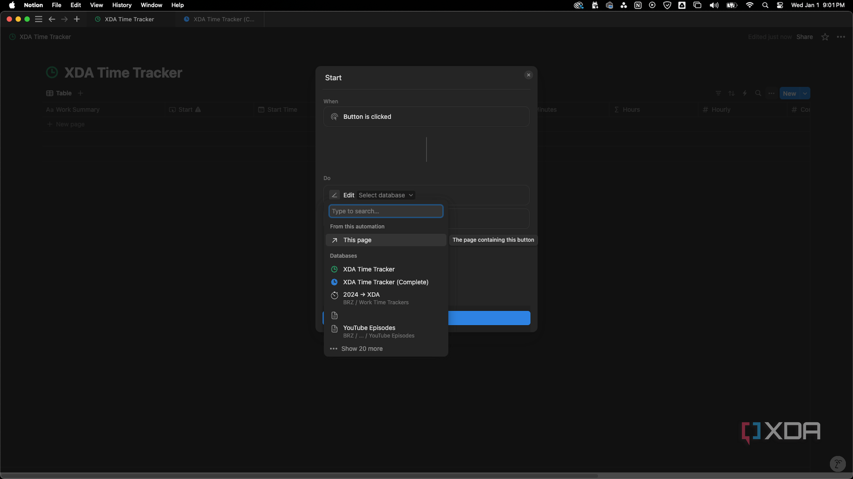The width and height of the screenshot is (853, 479).
Task: Switch to XDA Time Tracker tab
Action: (129, 19)
